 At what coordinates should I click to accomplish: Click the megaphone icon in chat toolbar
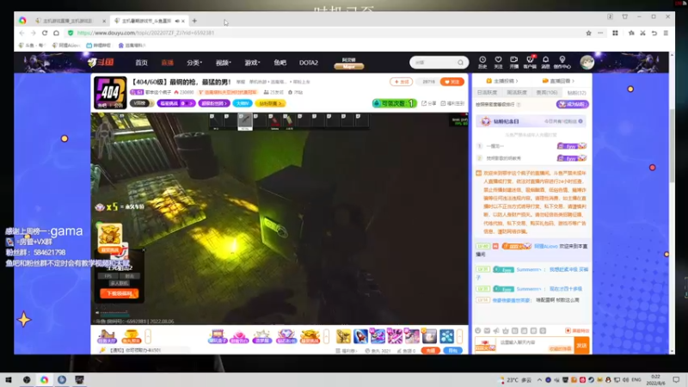click(496, 330)
